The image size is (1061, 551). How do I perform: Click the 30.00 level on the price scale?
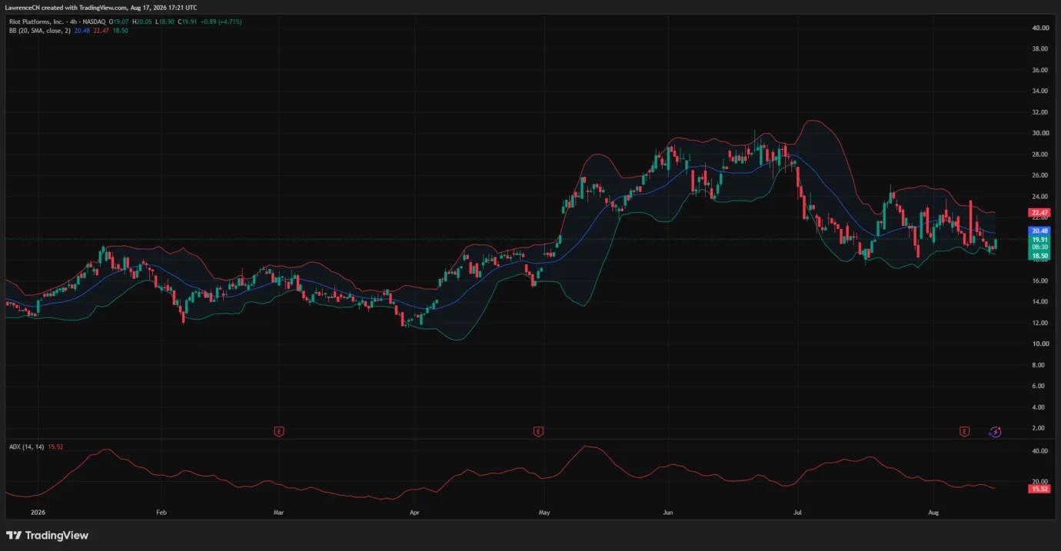[1040, 133]
